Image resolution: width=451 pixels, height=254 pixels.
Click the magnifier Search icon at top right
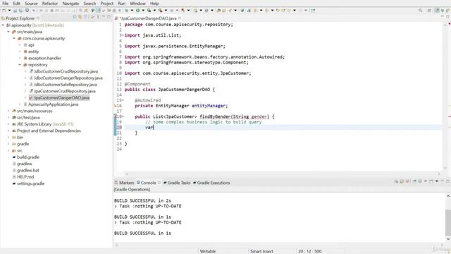(x=420, y=11)
